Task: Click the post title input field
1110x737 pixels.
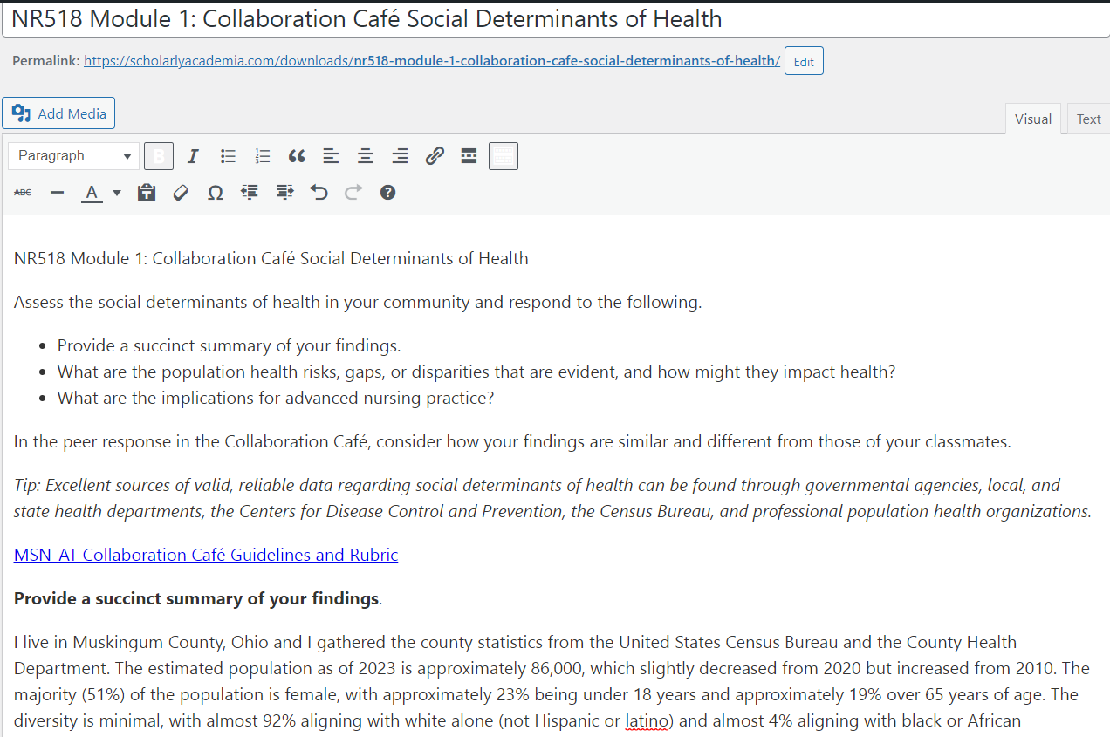Action: point(555,19)
